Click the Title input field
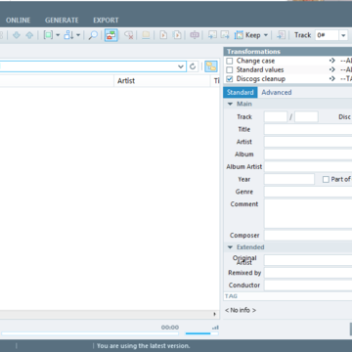 [308, 129]
